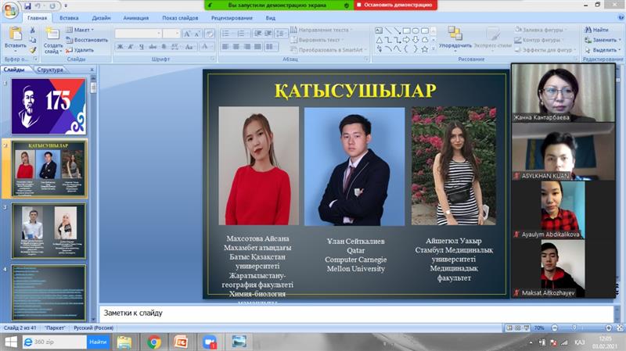Click the Find (Найти) binoculars button

tap(595, 30)
